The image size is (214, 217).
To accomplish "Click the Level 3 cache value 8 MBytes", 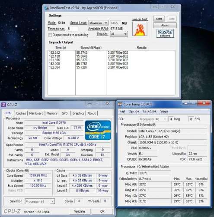I will [x=83, y=191].
